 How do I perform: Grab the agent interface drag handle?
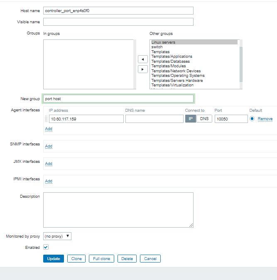[46, 119]
